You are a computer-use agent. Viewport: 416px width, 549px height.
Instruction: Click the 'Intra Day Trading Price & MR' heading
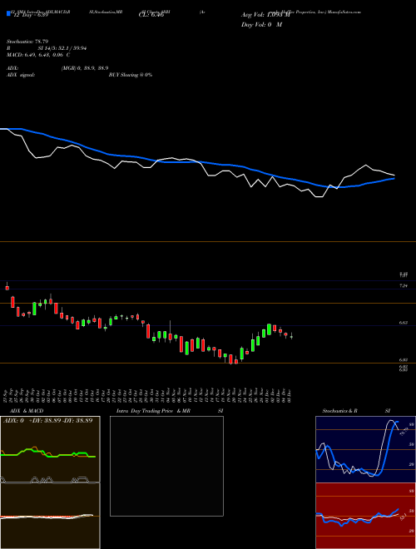[x=153, y=411]
